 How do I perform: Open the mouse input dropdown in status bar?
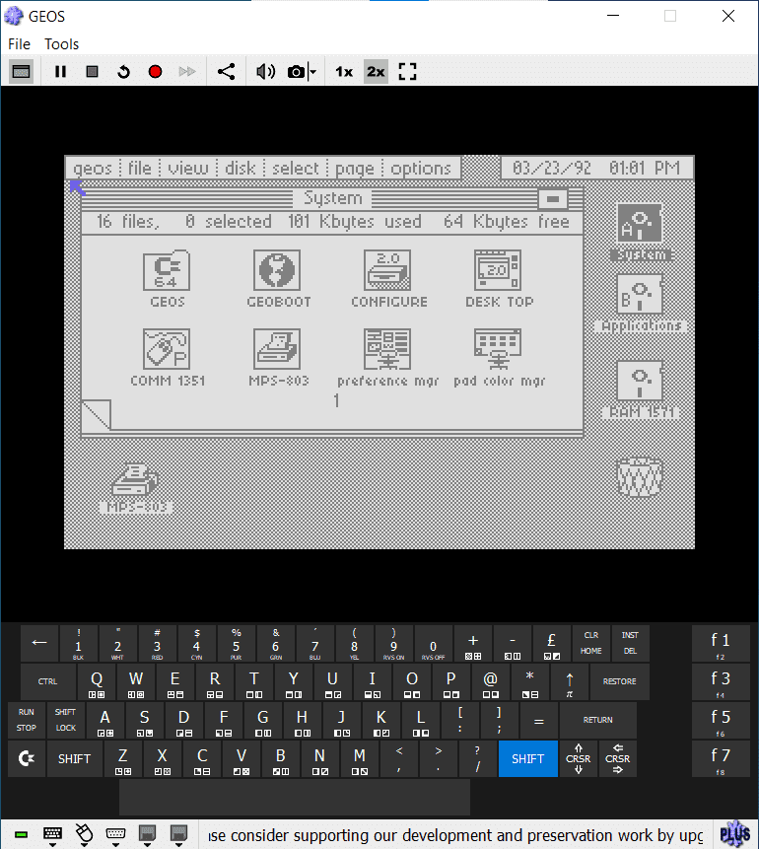(x=84, y=835)
